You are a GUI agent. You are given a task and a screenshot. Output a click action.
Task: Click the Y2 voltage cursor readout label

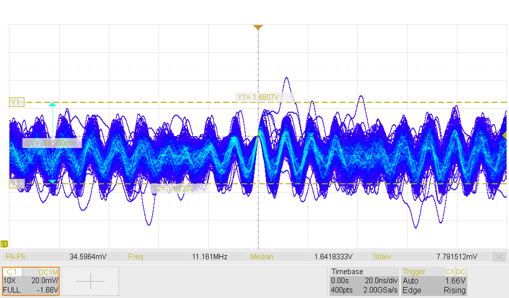point(179,189)
